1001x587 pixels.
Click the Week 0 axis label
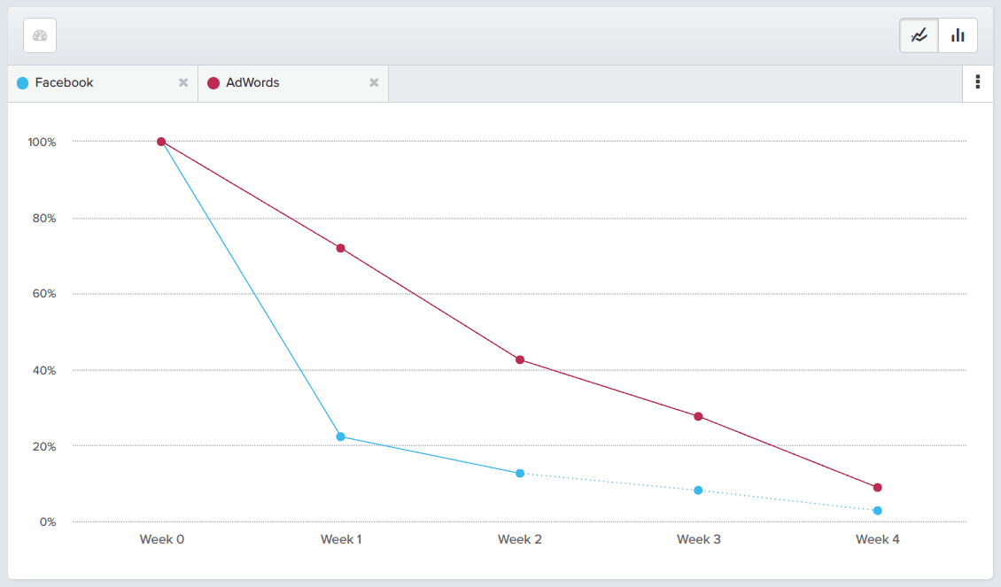click(x=162, y=538)
